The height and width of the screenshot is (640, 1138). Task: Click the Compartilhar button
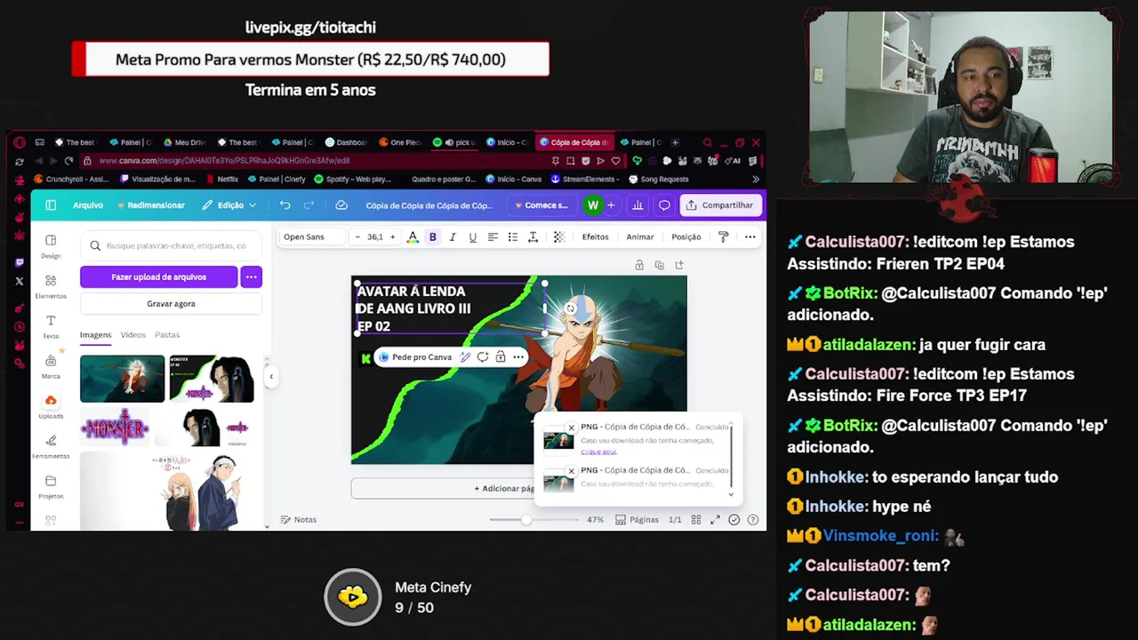coord(720,205)
